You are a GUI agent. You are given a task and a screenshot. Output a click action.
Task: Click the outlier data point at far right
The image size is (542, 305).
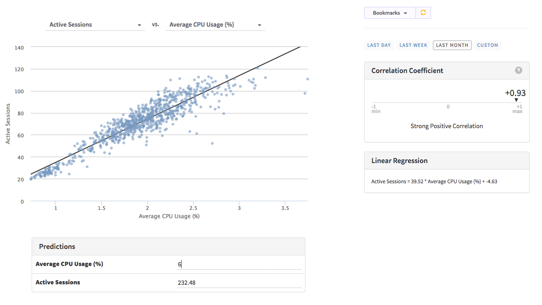307,79
